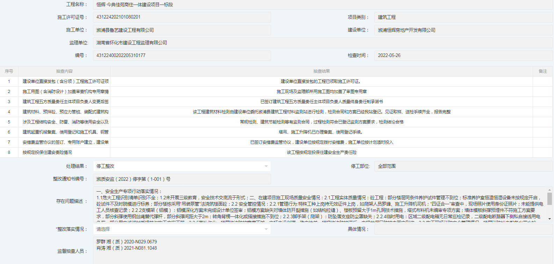Click the 存在问题描述 scrollbar thumb

549,199
